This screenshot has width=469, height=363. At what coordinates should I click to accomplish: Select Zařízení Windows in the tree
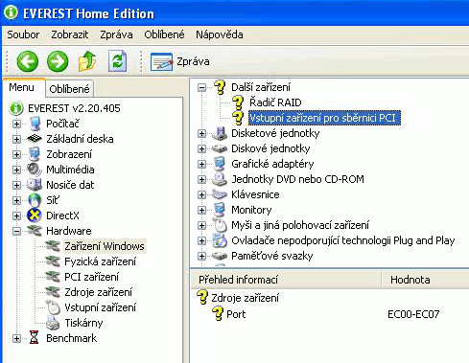[x=105, y=246]
